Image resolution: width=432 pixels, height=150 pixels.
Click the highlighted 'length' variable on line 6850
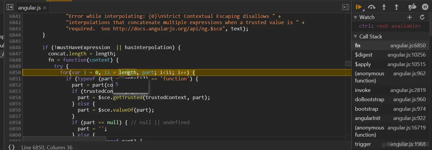pos(128,72)
